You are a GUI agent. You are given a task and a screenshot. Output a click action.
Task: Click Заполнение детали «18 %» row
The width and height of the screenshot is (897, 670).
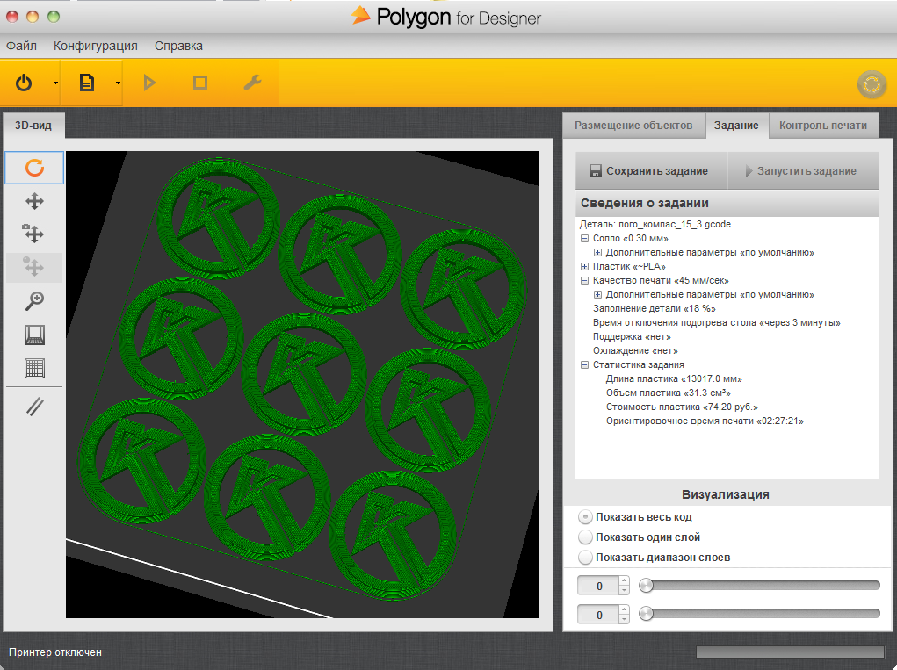click(x=654, y=309)
